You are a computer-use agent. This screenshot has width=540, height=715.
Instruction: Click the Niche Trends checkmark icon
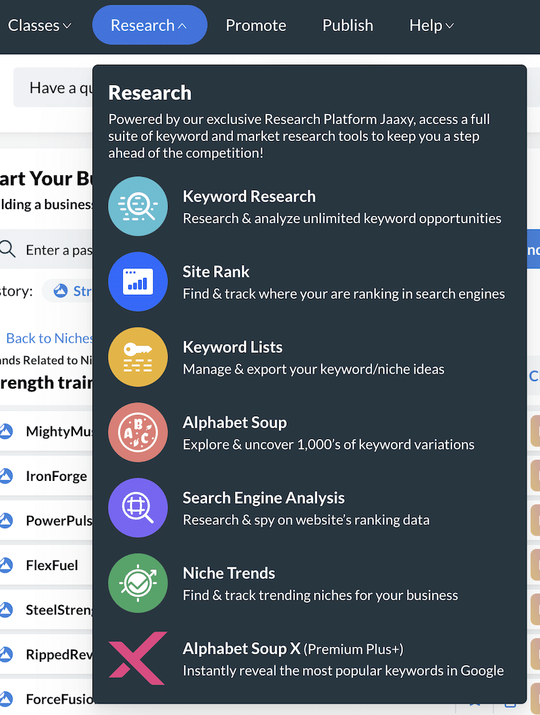tap(138, 583)
